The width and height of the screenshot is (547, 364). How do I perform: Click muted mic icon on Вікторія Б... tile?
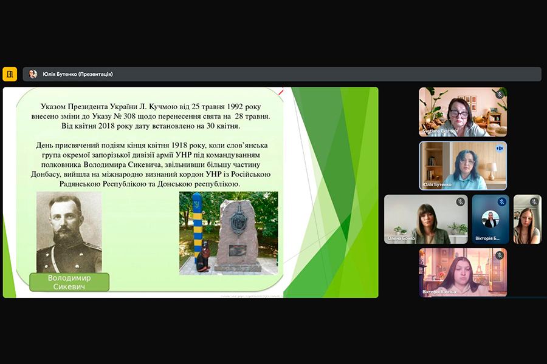coord(501,201)
